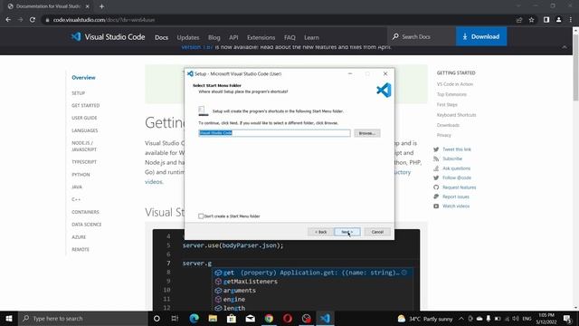
Task: Click the Request features GitHub icon
Action: 436,187
